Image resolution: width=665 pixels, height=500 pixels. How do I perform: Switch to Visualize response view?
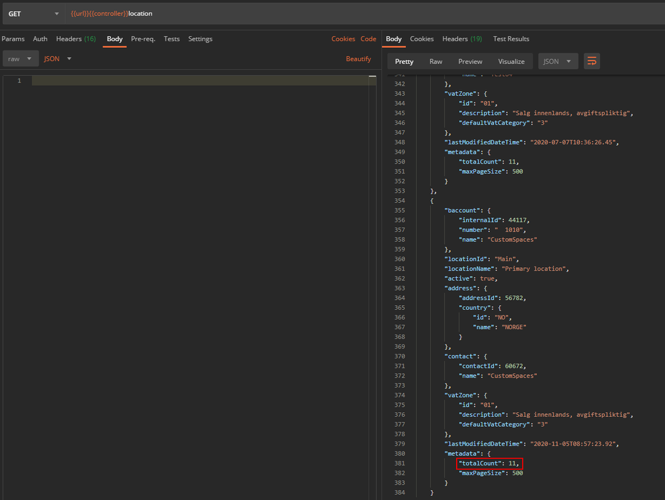511,61
